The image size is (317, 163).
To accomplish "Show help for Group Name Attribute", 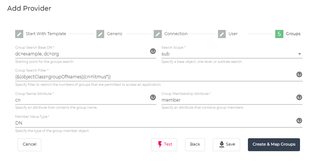I will pyautogui.click(x=153, y=97).
